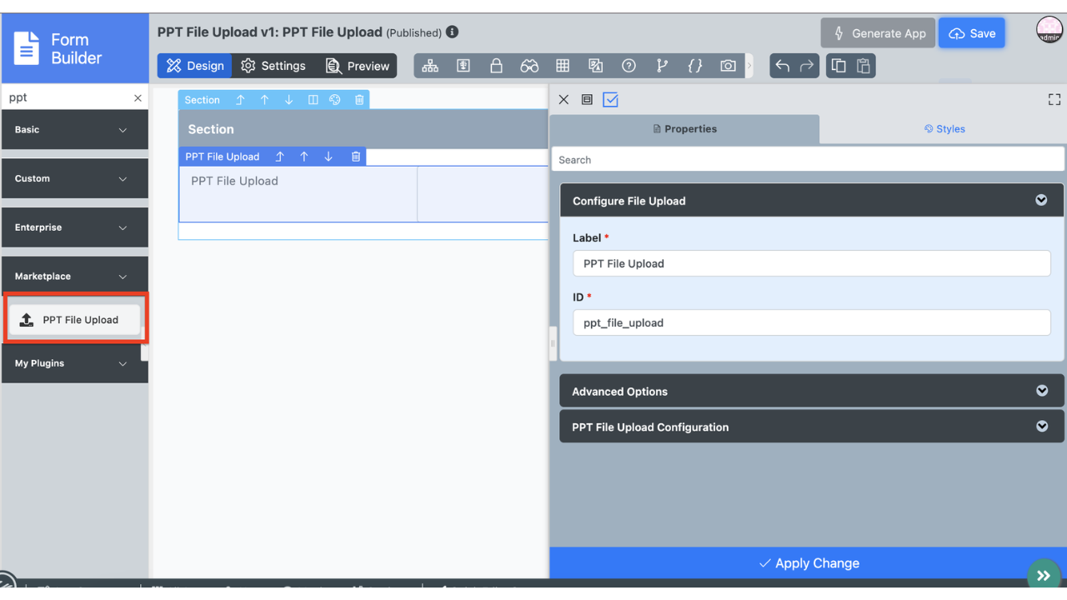Click the undo arrow

(x=782, y=66)
